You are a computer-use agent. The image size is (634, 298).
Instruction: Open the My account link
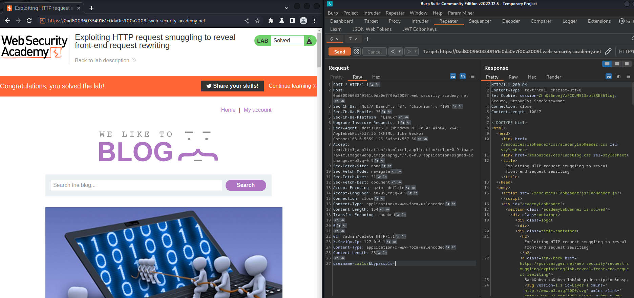tap(257, 110)
